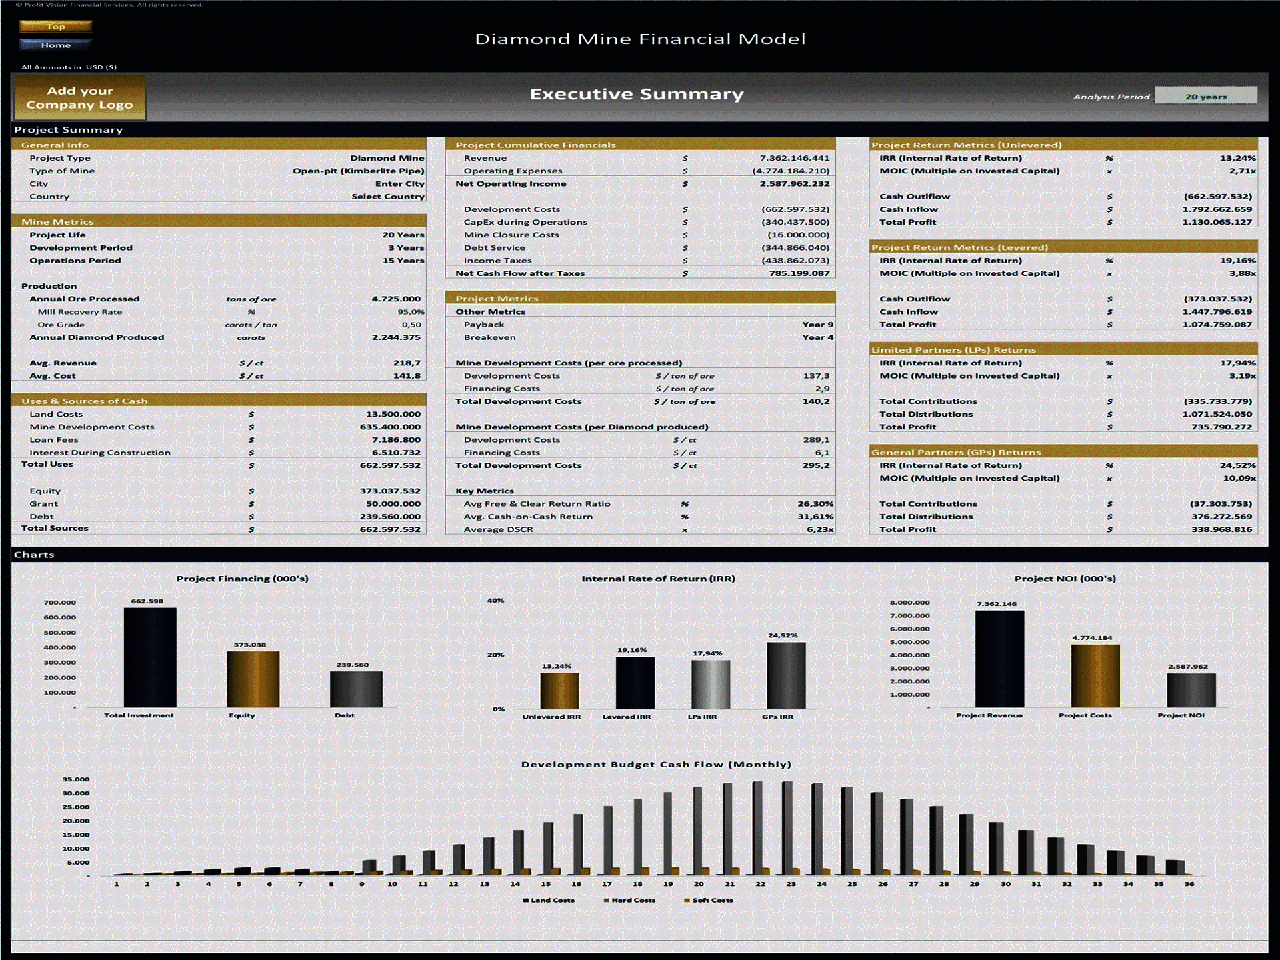Screen dimensions: 1280x960
Task: Click the Mine Development Costs value 635.400.000
Action: [x=390, y=427]
